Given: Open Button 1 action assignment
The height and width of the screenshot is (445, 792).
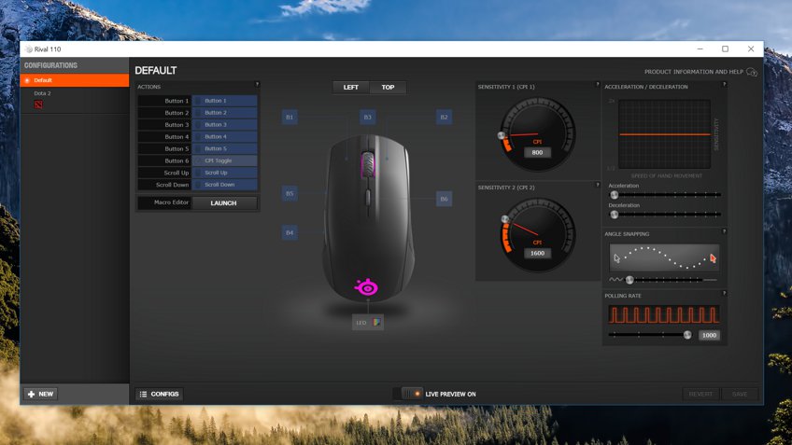Looking at the screenshot, I should pos(225,101).
